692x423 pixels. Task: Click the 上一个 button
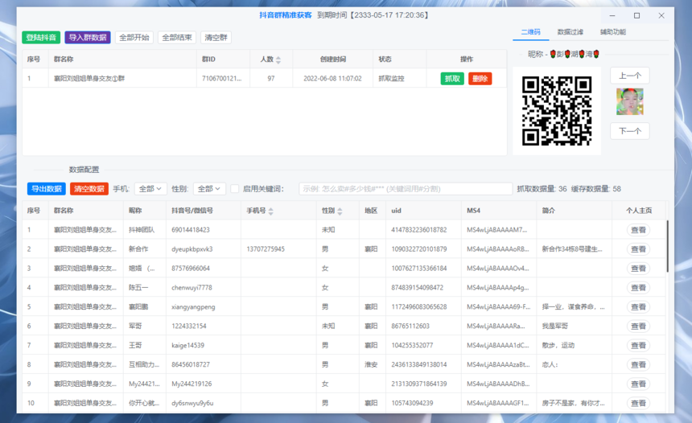coord(630,76)
